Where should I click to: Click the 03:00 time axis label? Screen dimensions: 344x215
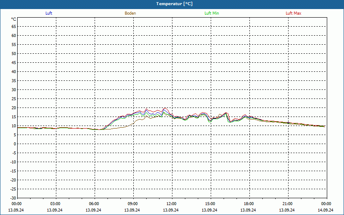point(55,204)
